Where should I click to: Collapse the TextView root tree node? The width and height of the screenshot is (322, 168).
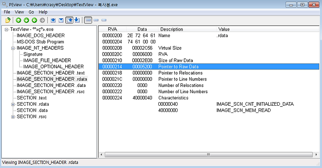click(x=6, y=30)
